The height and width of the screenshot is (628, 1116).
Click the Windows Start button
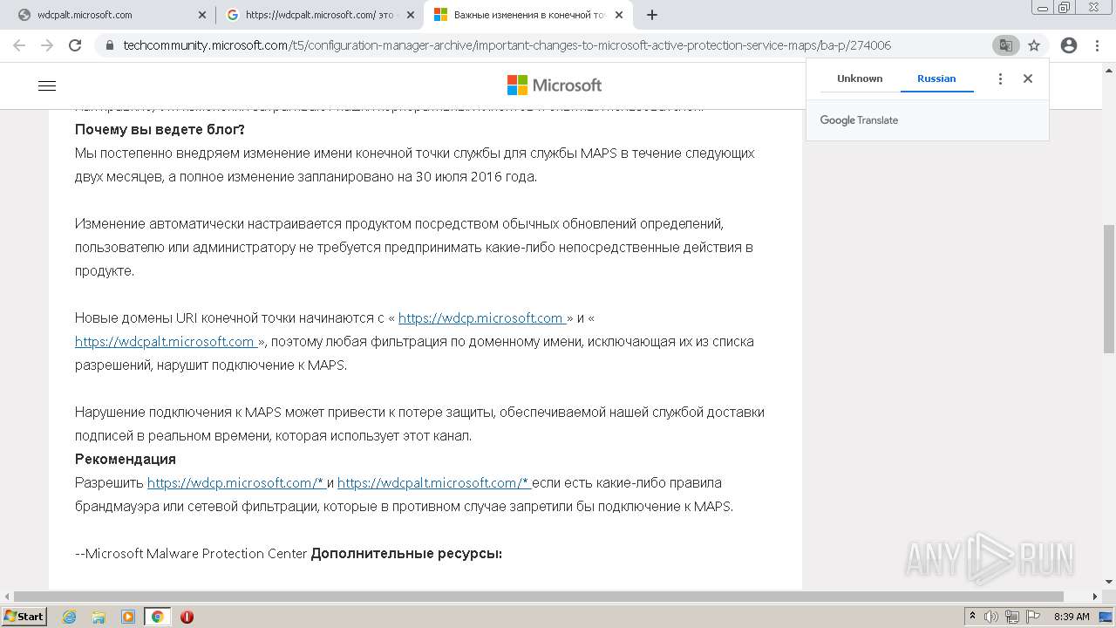click(x=24, y=617)
